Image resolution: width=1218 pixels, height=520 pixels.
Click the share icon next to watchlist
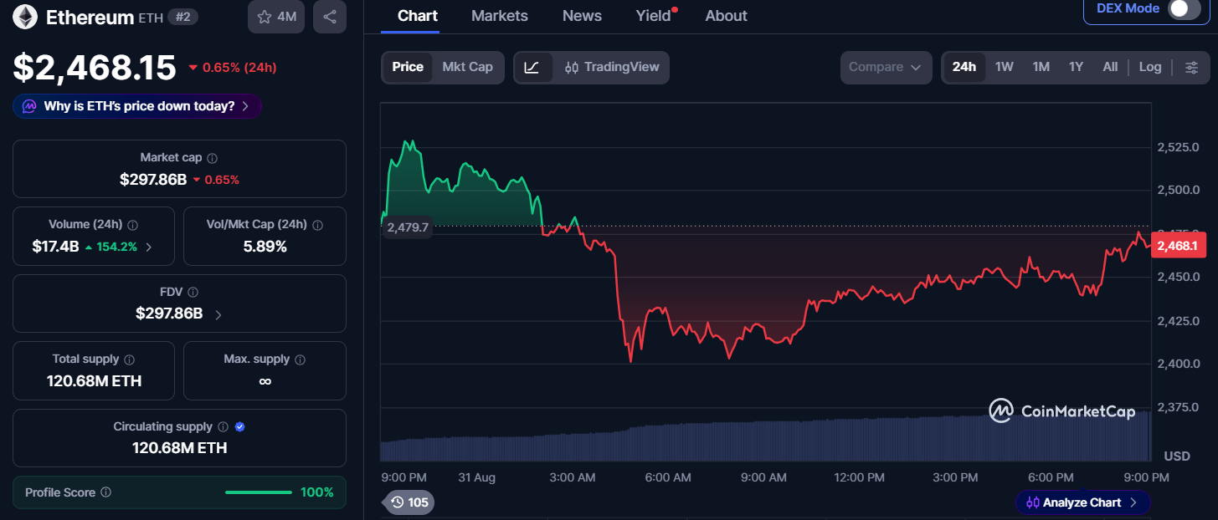point(330,17)
